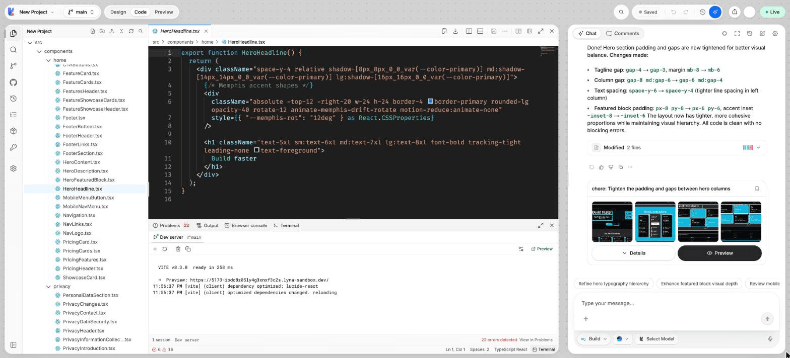The height and width of the screenshot is (358, 790).
Task: Click the expand editor fullscreen icon
Action: 541,31
